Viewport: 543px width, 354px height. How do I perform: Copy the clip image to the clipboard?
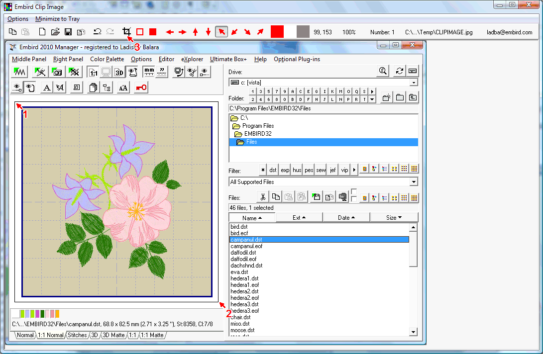click(x=12, y=32)
